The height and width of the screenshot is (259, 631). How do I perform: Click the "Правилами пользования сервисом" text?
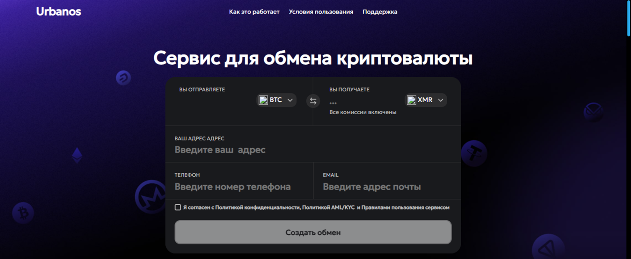[x=405, y=208]
